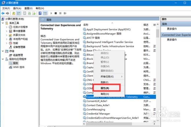The width and height of the screenshot is (191, 127).
Task: Click the services list vertical scrollbar thumb
Action: coord(158,33)
